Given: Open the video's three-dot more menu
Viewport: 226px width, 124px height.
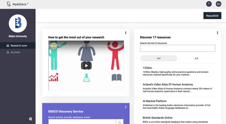Looking at the screenshot, I should click(x=118, y=46).
